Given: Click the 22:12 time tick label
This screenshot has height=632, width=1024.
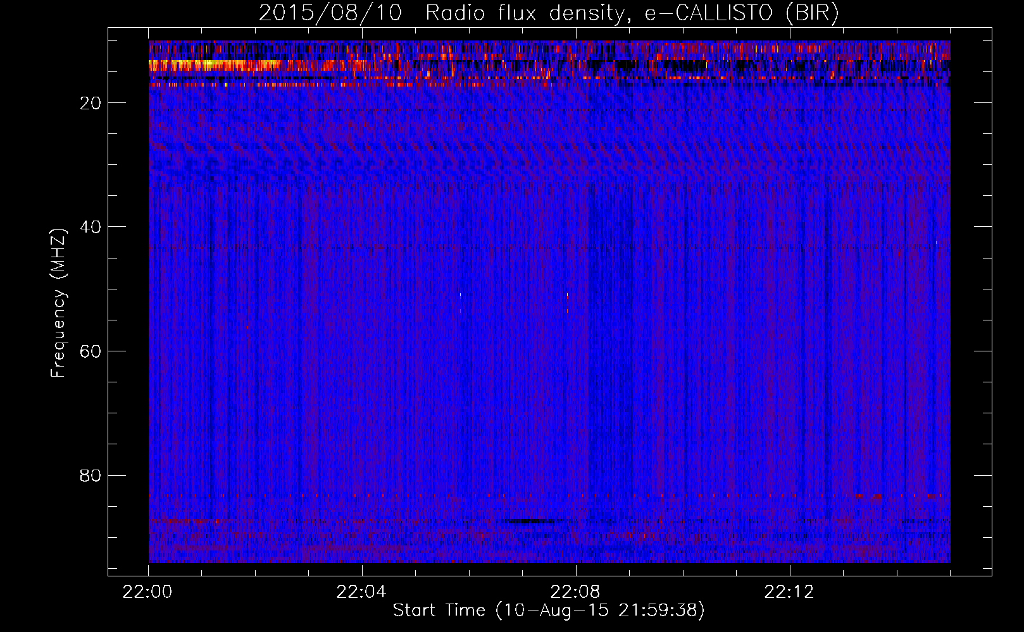Looking at the screenshot, I should (789, 592).
